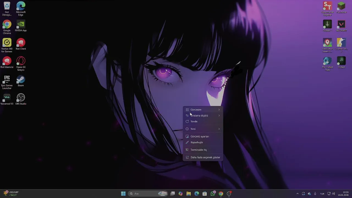
Task: Open OBS Studio from the taskbar
Action: 229,194
